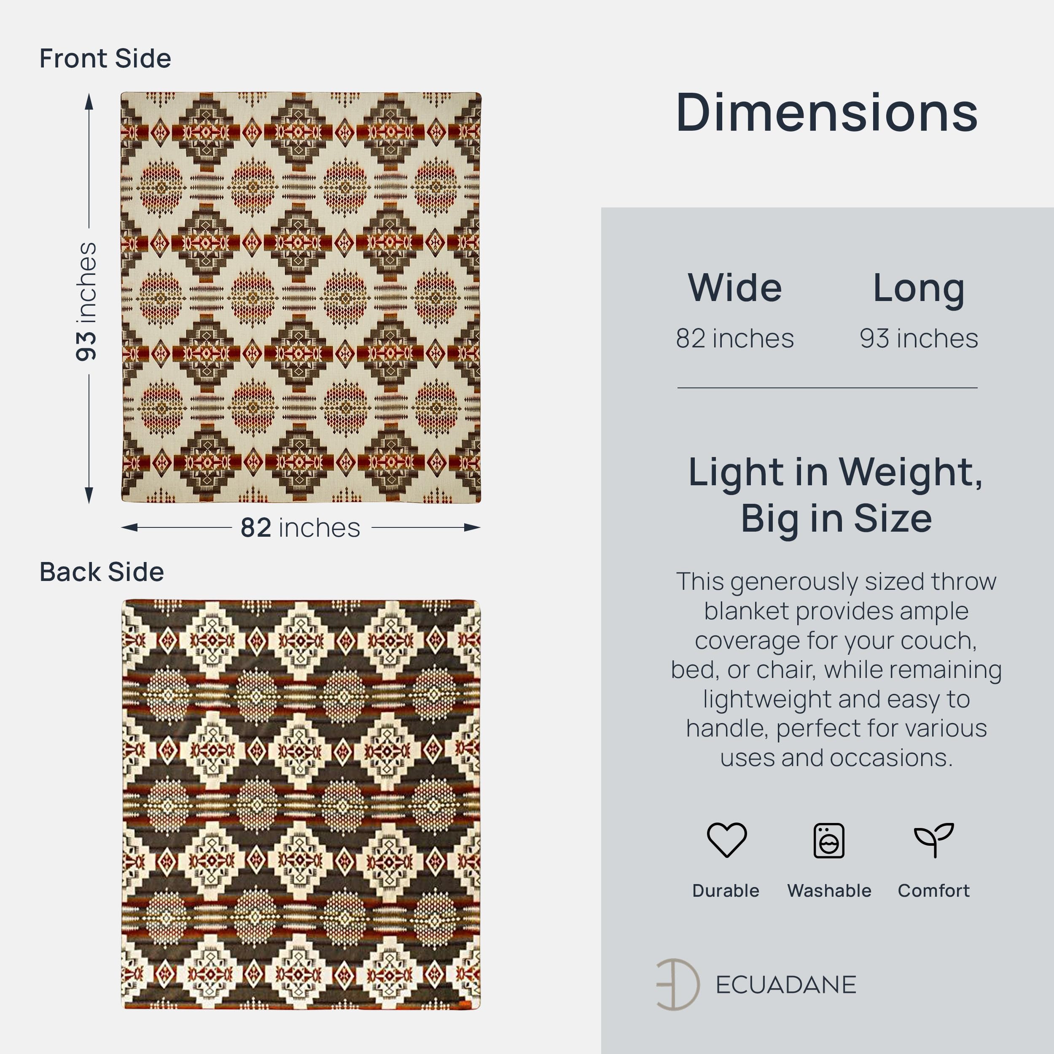Viewport: 1054px width, 1054px height.
Task: Click the sprout Comfort icon
Action: coord(933,840)
